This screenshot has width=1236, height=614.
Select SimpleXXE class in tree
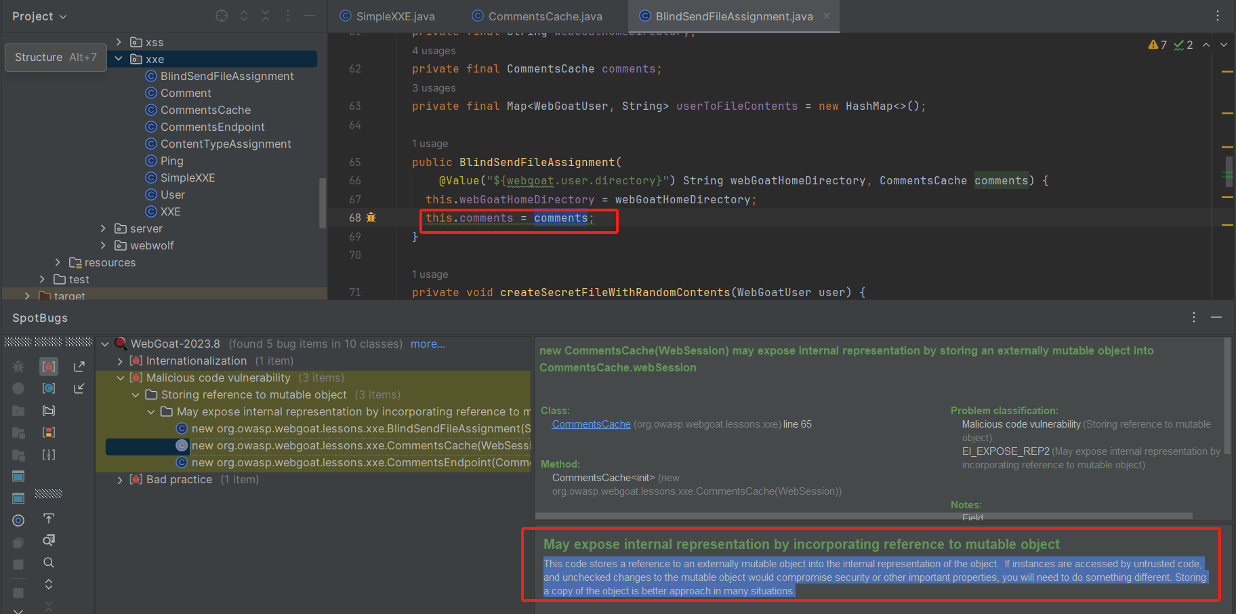[180, 178]
